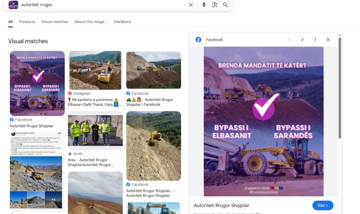Open Instagram construction site result thumbnail

click(x=95, y=70)
